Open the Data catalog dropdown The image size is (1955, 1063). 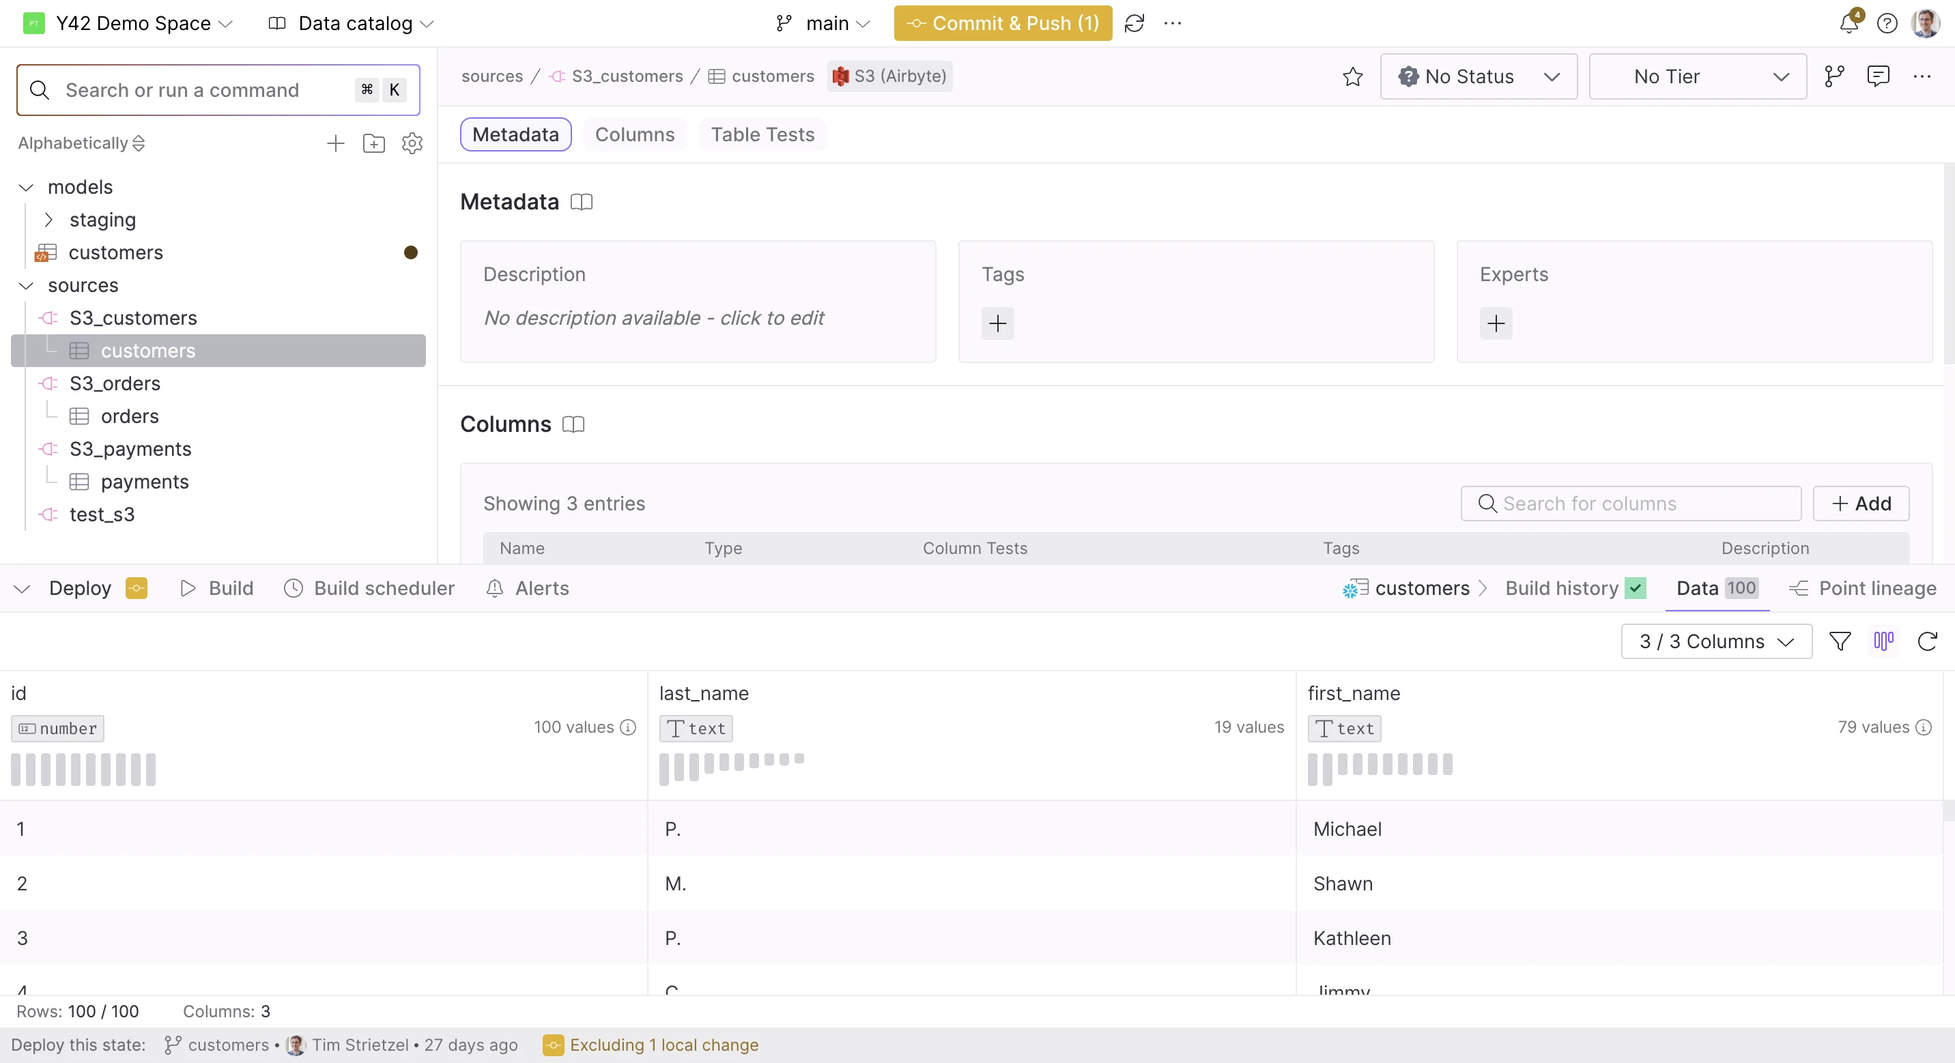coord(352,23)
